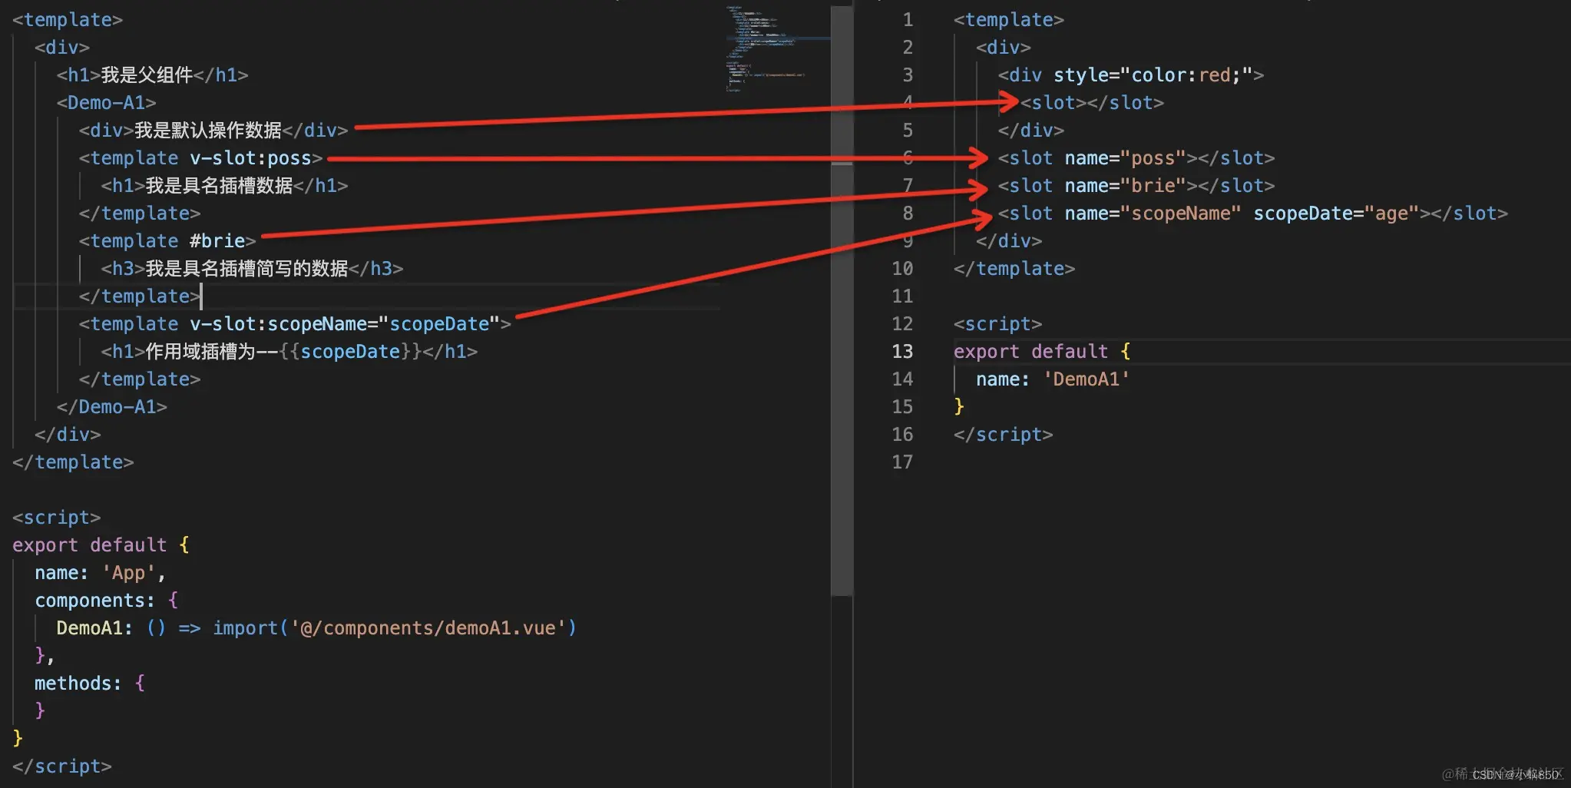The width and height of the screenshot is (1571, 788).
Task: Click line number 10 in right gutter
Action: (x=902, y=268)
